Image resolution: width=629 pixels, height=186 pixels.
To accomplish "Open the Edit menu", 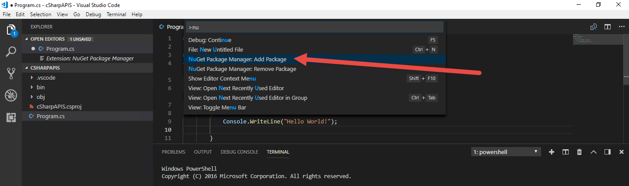I will [20, 14].
